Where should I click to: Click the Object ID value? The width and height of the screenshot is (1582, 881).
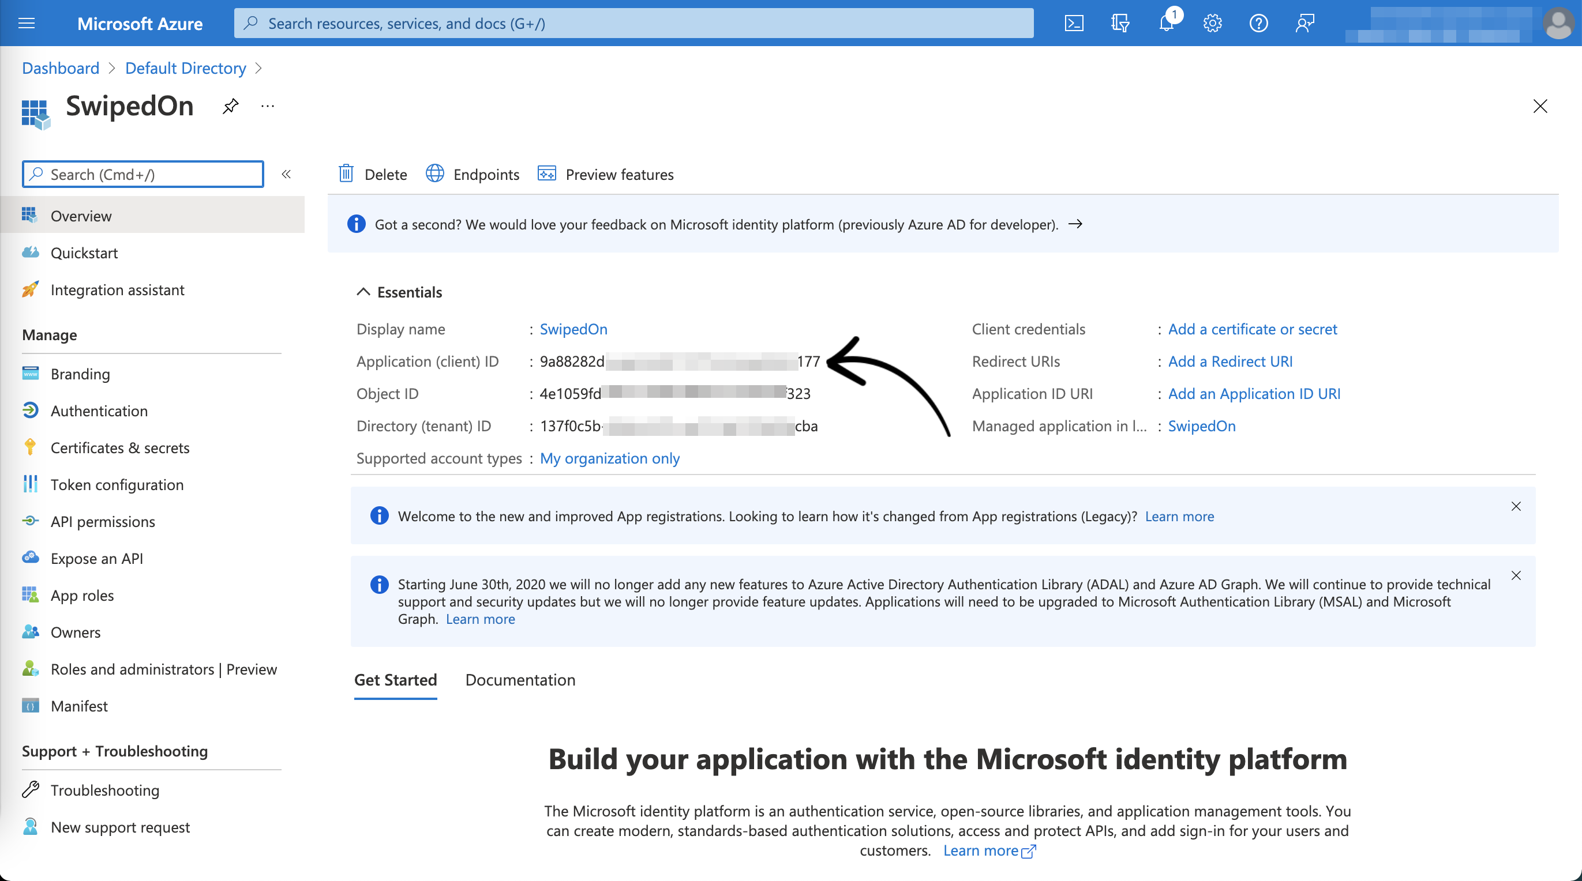click(x=675, y=394)
